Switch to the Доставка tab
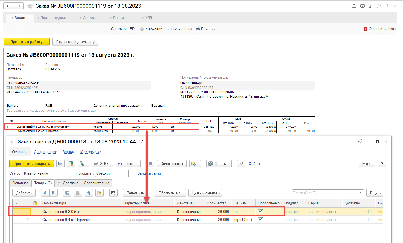 pos(68,183)
